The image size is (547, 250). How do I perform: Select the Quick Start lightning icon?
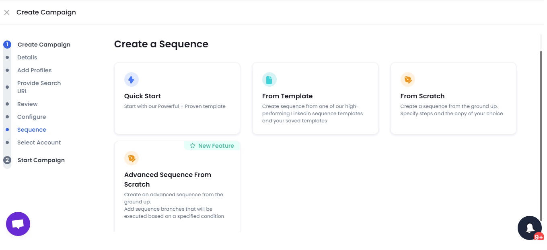pyautogui.click(x=132, y=79)
